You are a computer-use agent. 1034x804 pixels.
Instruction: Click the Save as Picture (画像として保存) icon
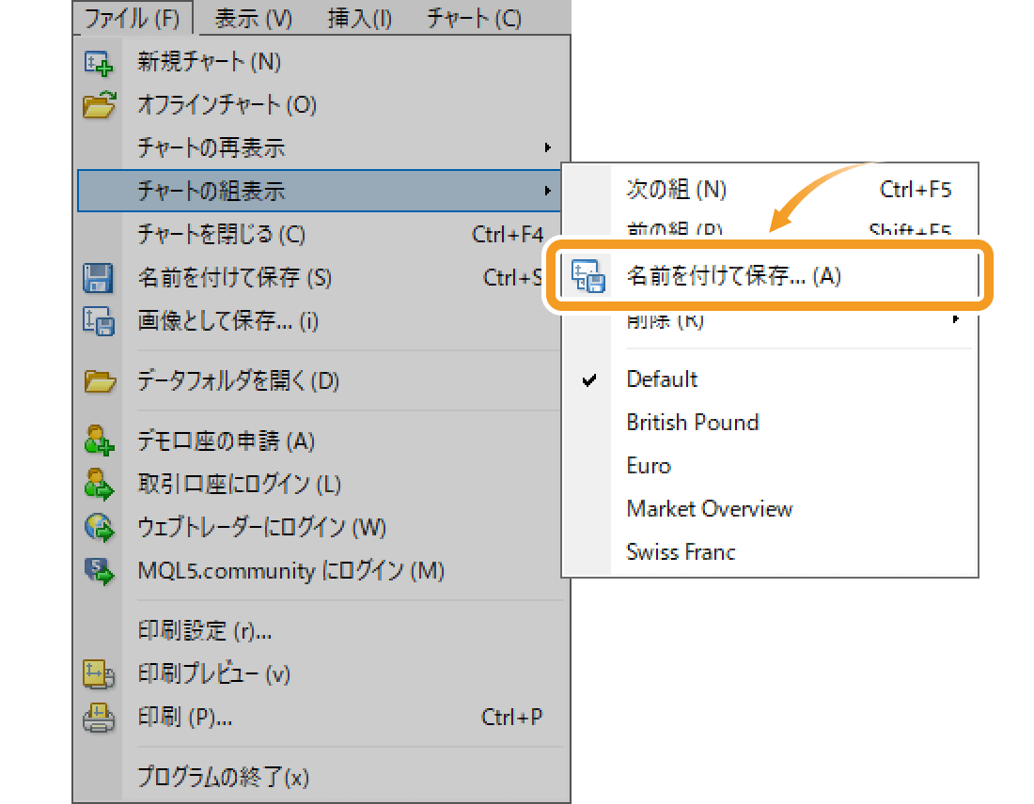tap(99, 321)
